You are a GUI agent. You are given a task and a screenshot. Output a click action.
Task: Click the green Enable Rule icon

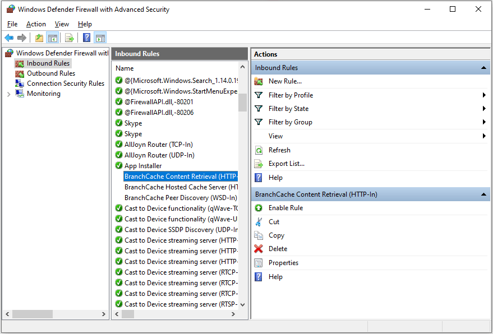259,208
